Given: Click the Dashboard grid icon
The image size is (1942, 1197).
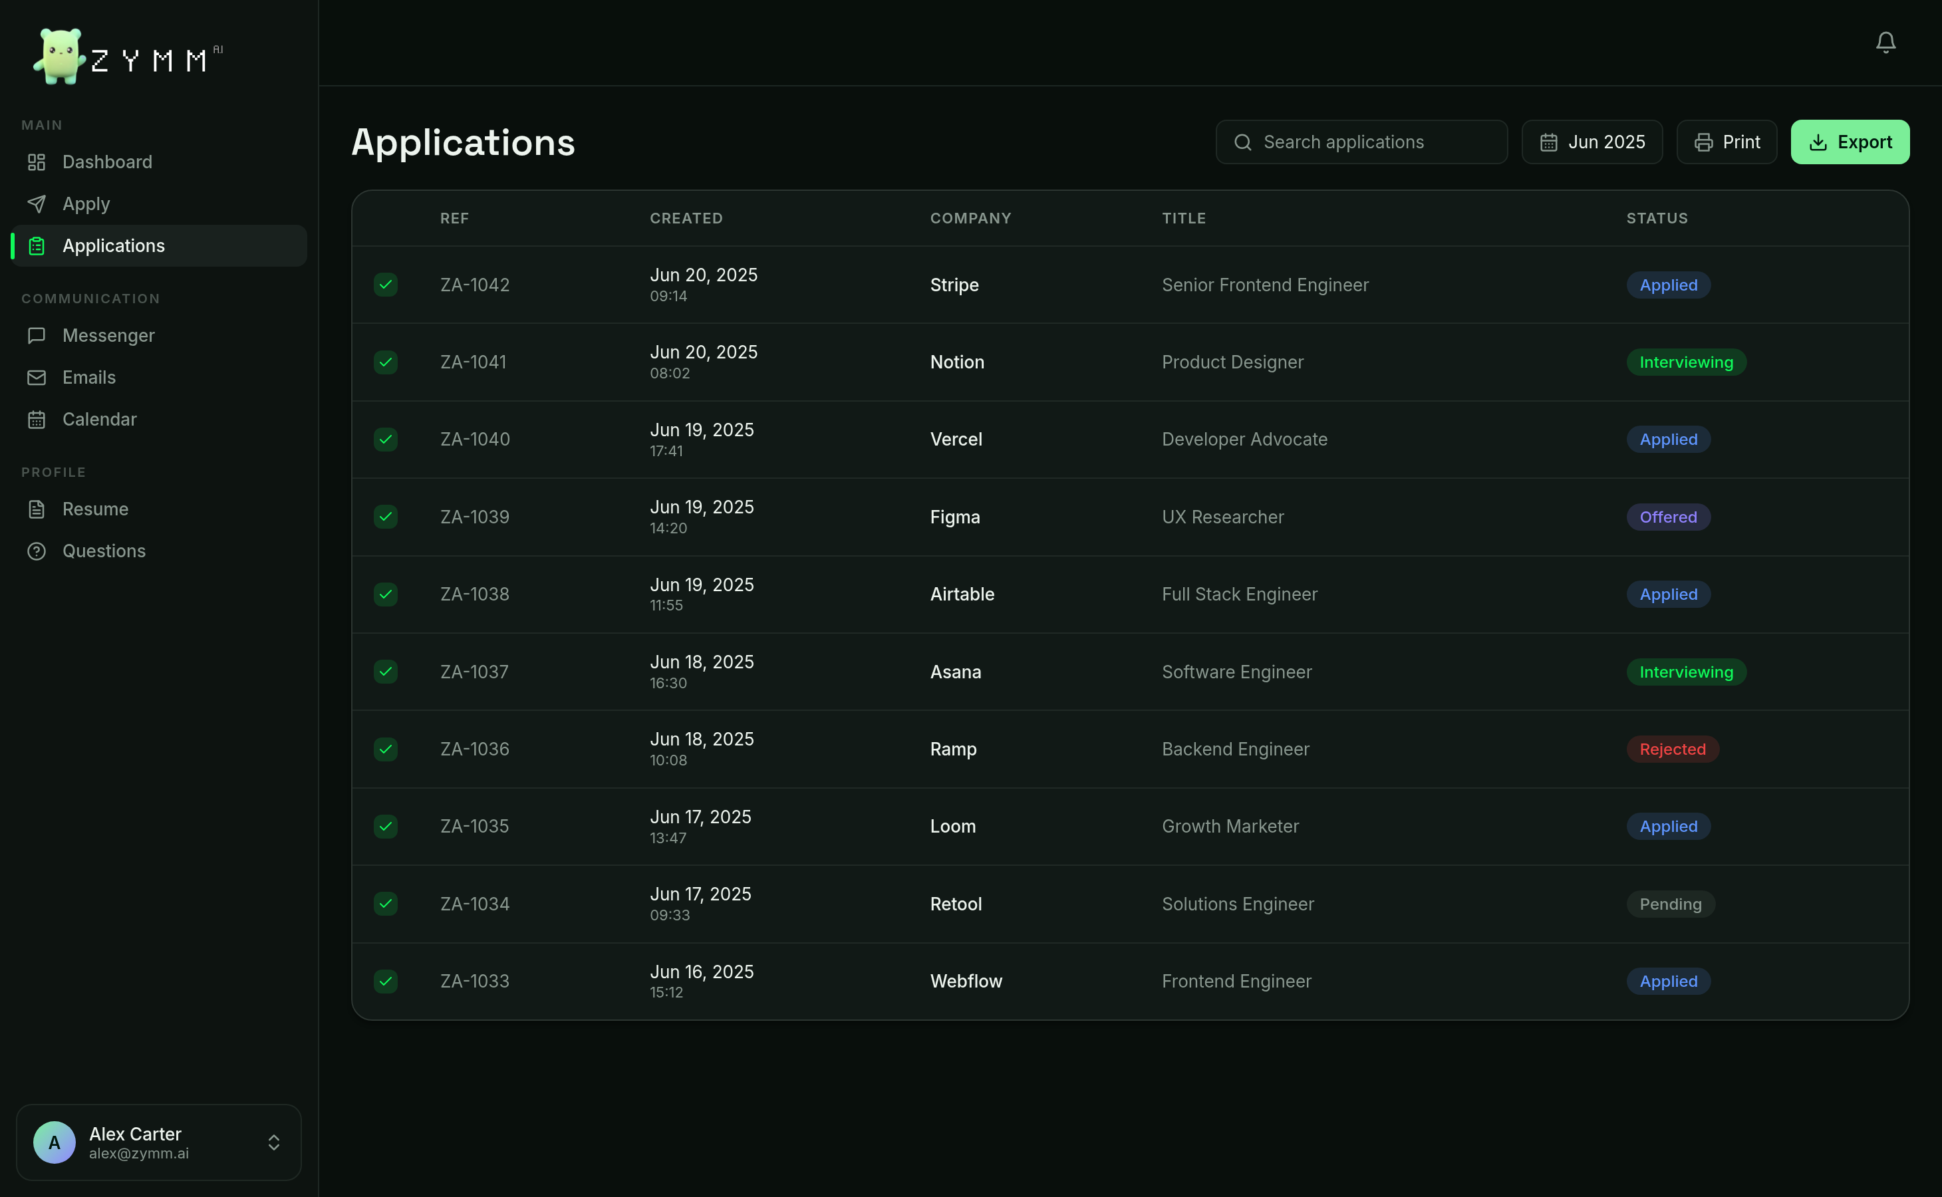Looking at the screenshot, I should 37,162.
